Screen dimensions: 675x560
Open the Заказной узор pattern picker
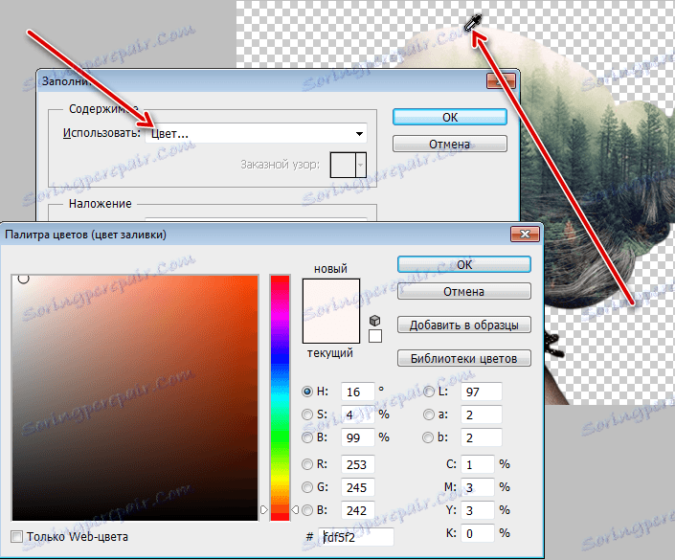pos(349,165)
